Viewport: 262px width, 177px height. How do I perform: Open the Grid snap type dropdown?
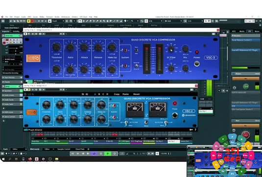click(155, 21)
